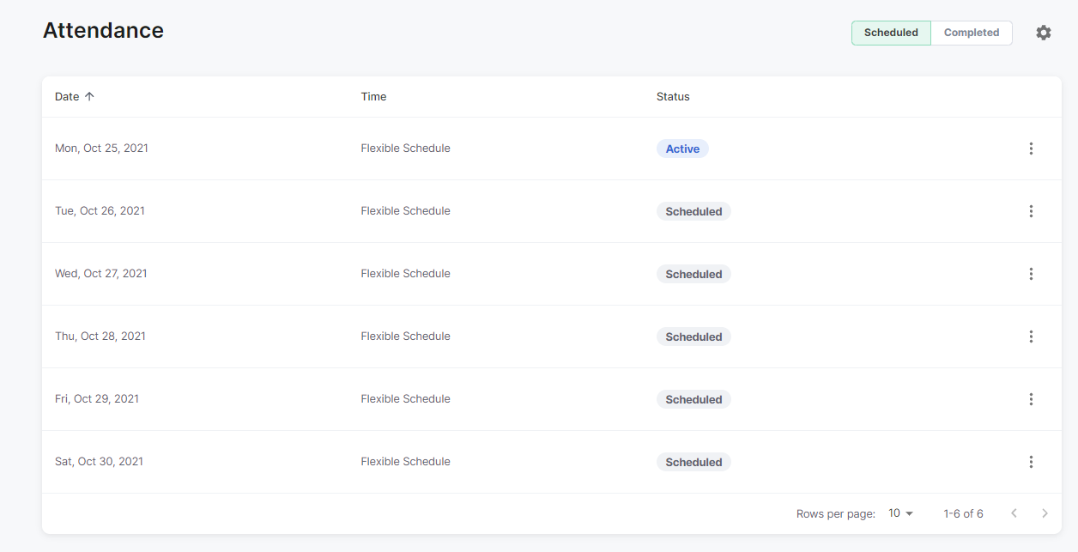Viewport: 1078px width, 552px height.
Task: Click Flexible Schedule in the Oct 27 row
Action: click(x=405, y=273)
